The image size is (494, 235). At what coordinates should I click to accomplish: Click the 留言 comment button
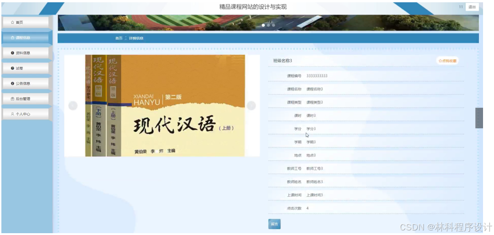[x=274, y=224]
